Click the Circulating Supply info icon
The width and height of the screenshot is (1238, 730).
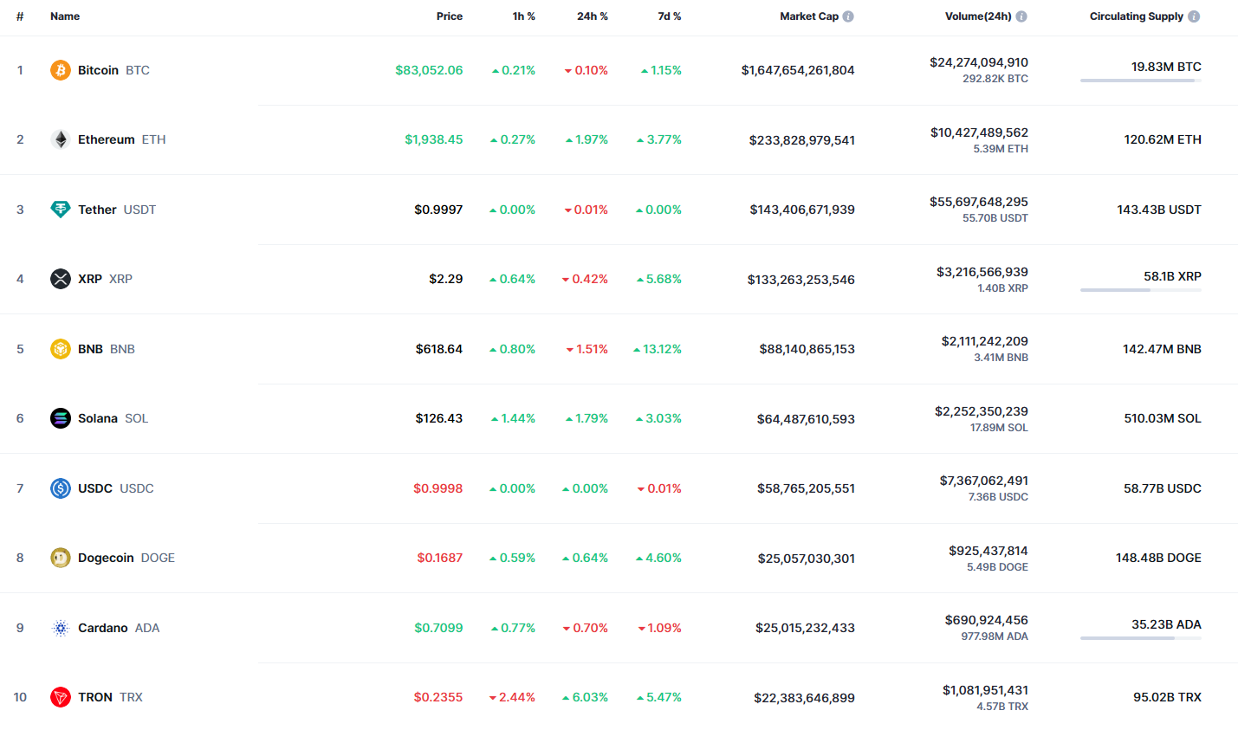(x=1194, y=16)
